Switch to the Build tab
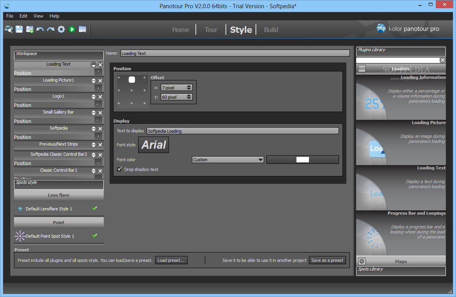The height and width of the screenshot is (297, 456). (x=271, y=30)
